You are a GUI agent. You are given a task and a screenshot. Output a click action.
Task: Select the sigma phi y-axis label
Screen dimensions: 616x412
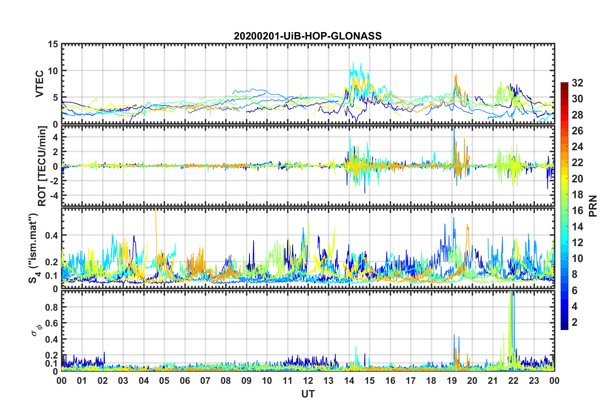coord(36,330)
